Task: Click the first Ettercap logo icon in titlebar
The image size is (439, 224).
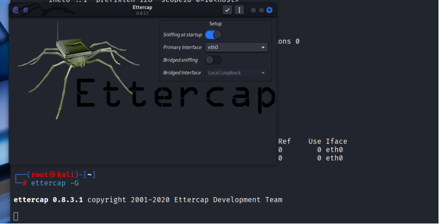Action: (15, 10)
